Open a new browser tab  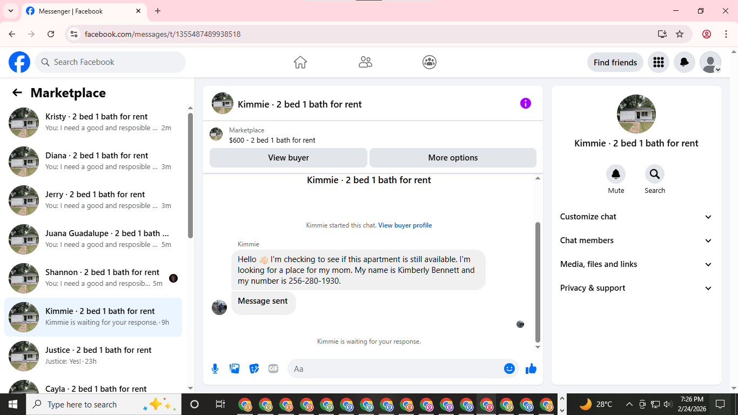click(158, 11)
